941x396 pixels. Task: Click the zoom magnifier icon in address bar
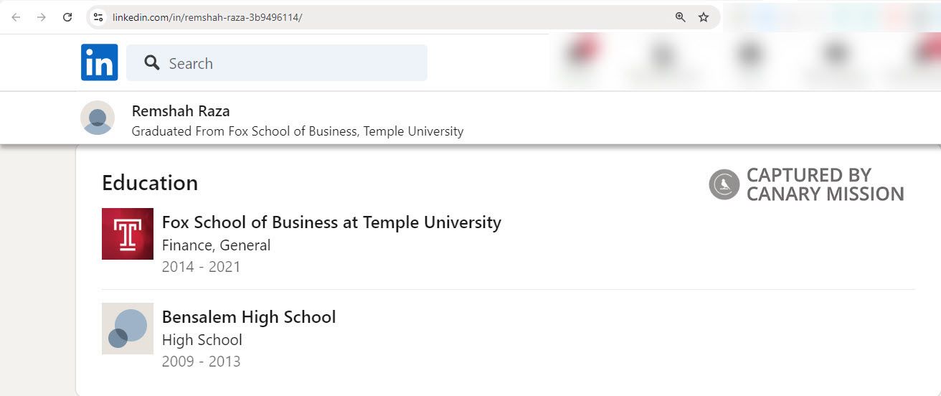(681, 17)
